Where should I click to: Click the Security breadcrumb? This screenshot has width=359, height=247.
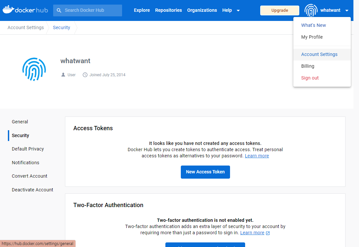click(x=61, y=27)
